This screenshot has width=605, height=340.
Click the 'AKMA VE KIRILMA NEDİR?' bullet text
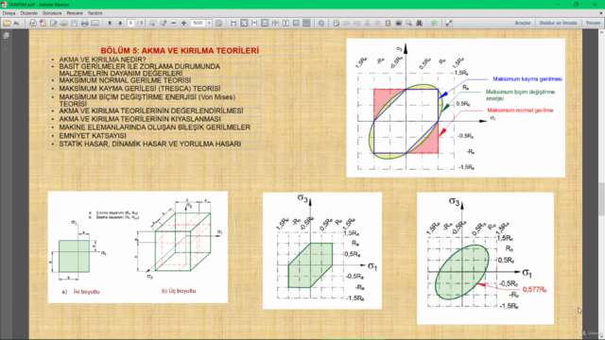click(x=103, y=59)
